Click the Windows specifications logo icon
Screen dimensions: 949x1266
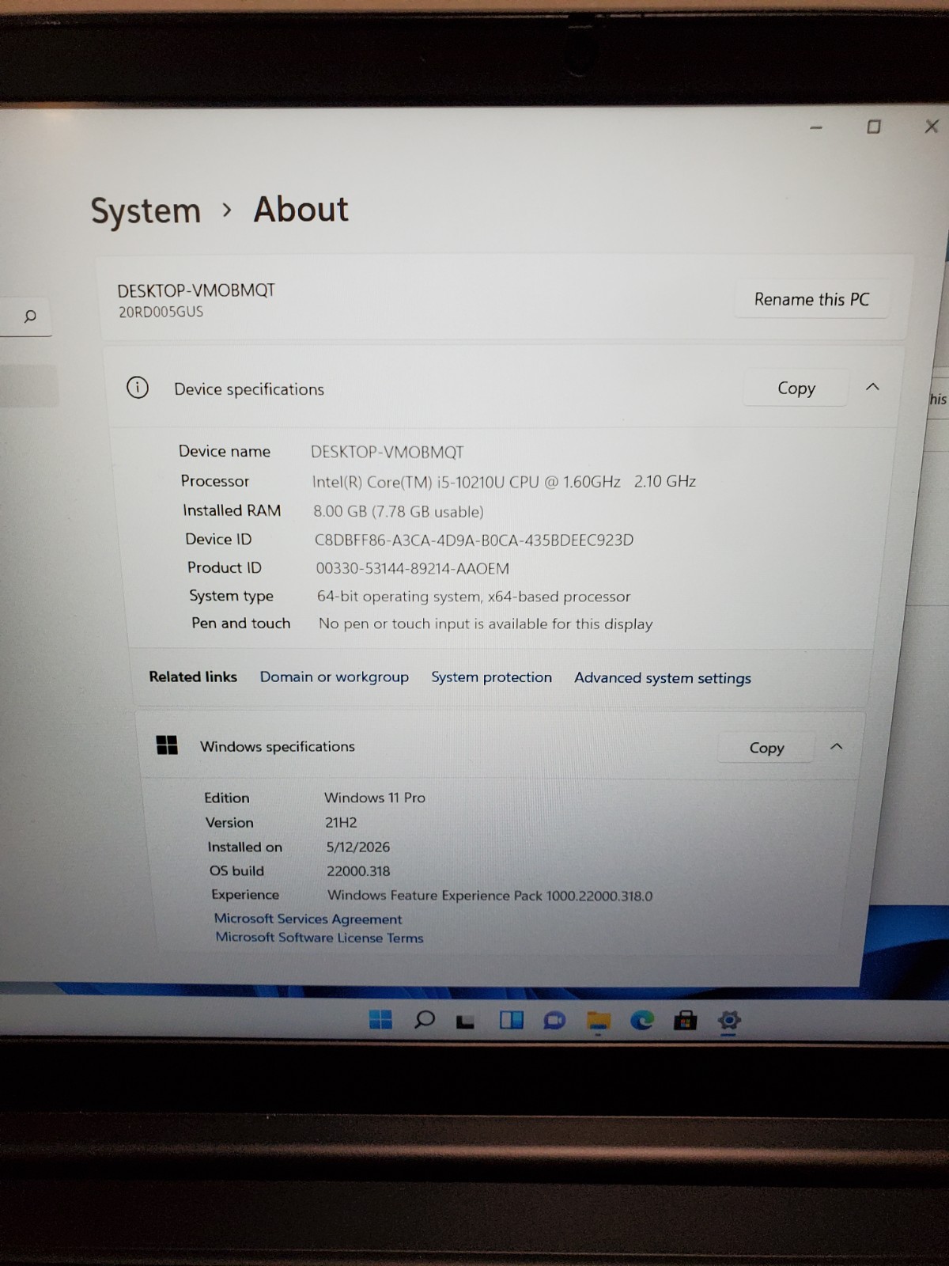[x=167, y=745]
